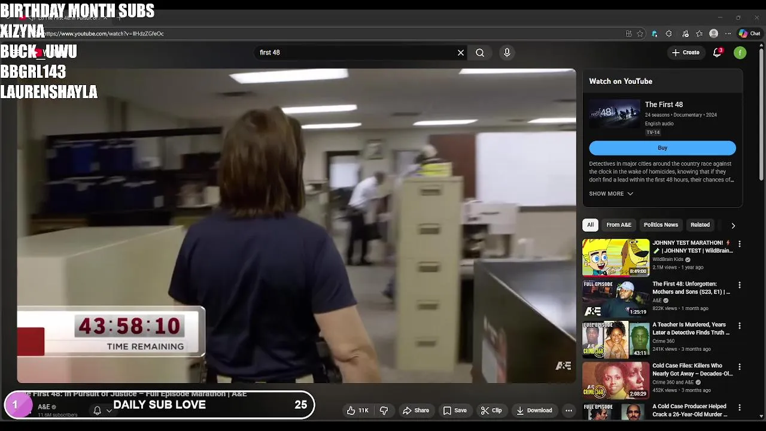Open Cold Case Files Killers thumbnail
The image size is (766, 431).
click(x=616, y=380)
